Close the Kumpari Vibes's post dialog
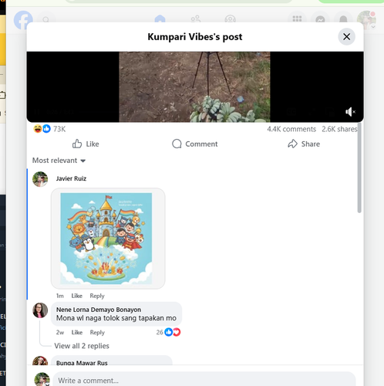384x386 pixels. tap(346, 36)
